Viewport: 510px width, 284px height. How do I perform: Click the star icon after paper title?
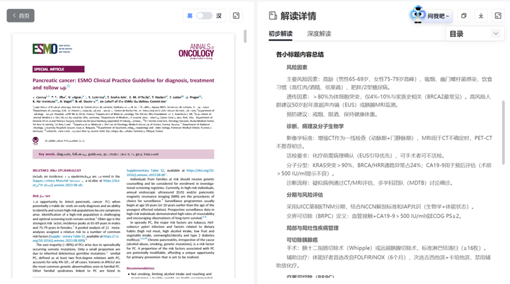click(x=68, y=86)
